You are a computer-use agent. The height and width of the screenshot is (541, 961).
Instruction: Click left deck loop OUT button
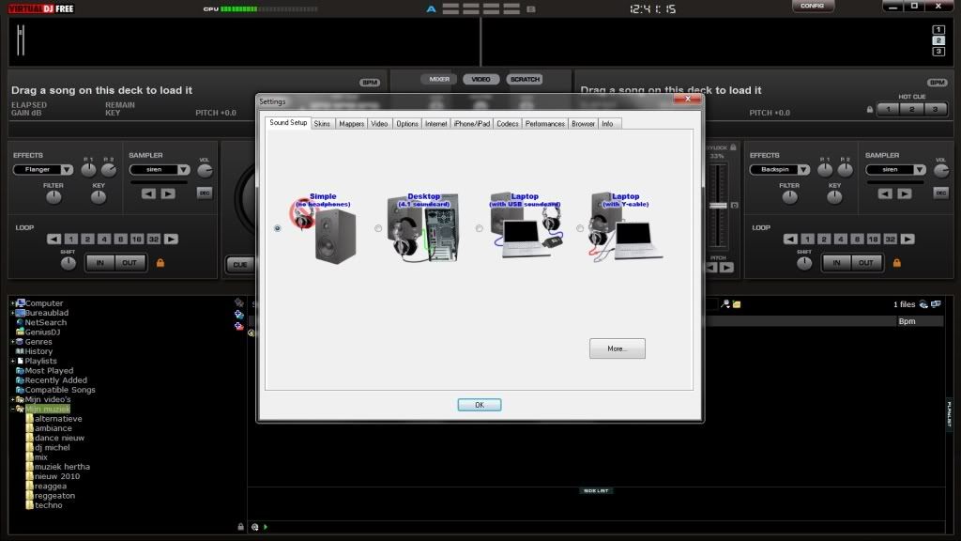[x=130, y=263]
